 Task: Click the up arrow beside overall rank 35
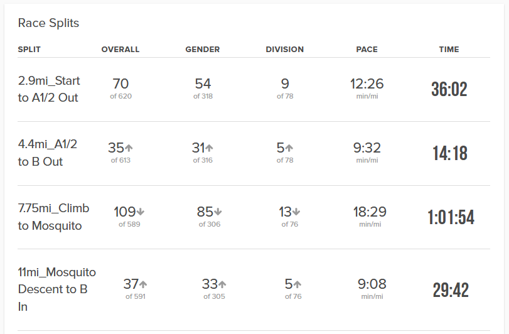click(x=129, y=148)
